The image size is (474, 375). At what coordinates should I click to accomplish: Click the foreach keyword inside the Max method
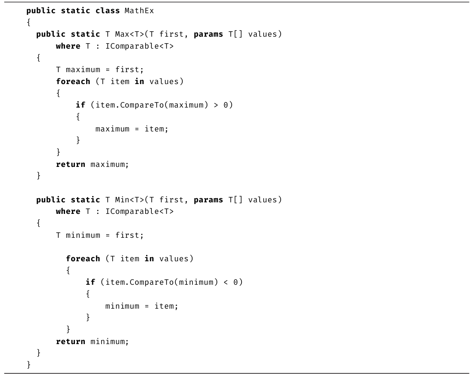tap(73, 82)
